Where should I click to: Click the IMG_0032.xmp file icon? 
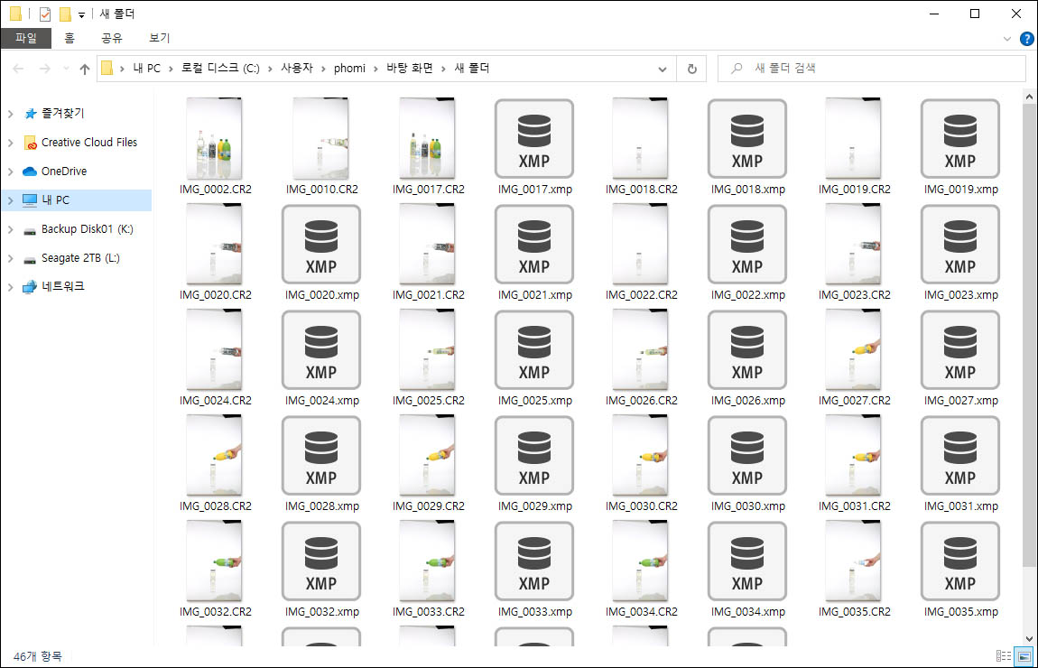pyautogui.click(x=321, y=561)
